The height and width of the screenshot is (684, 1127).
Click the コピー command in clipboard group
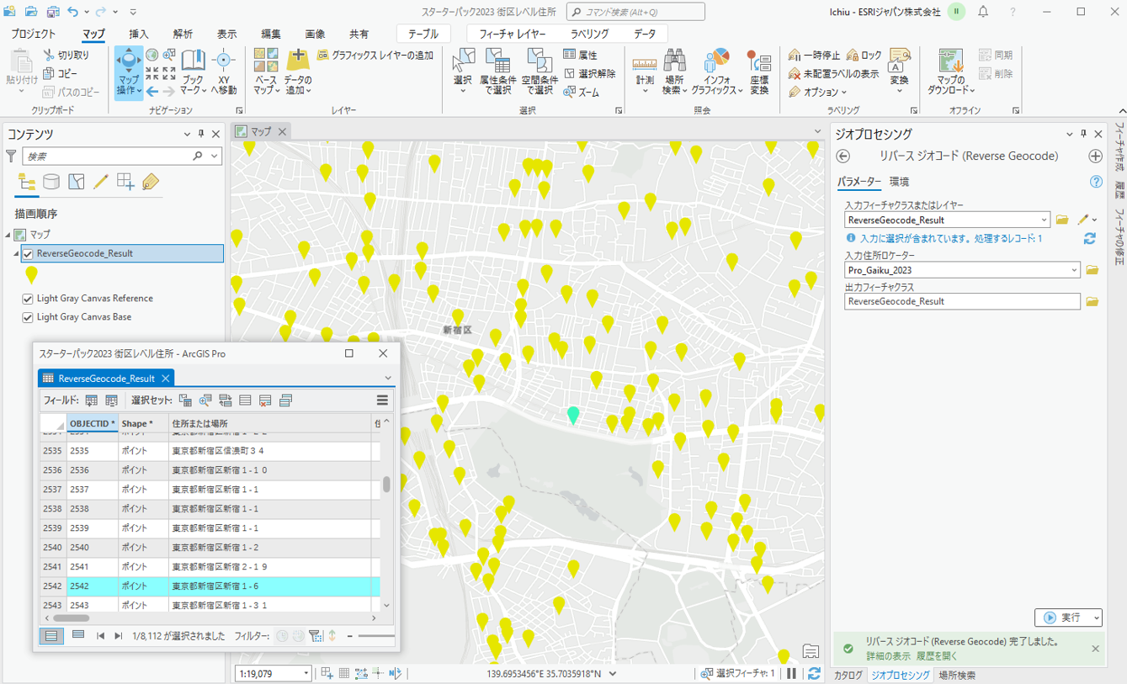[61, 74]
